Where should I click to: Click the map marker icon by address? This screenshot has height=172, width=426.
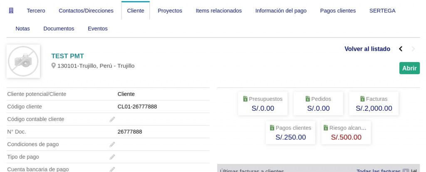(x=54, y=66)
